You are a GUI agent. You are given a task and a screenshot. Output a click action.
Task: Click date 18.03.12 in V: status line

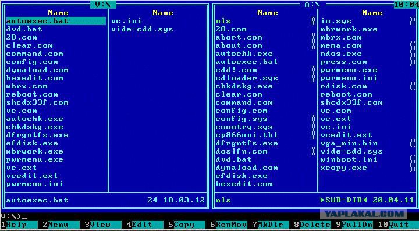[x=184, y=200]
